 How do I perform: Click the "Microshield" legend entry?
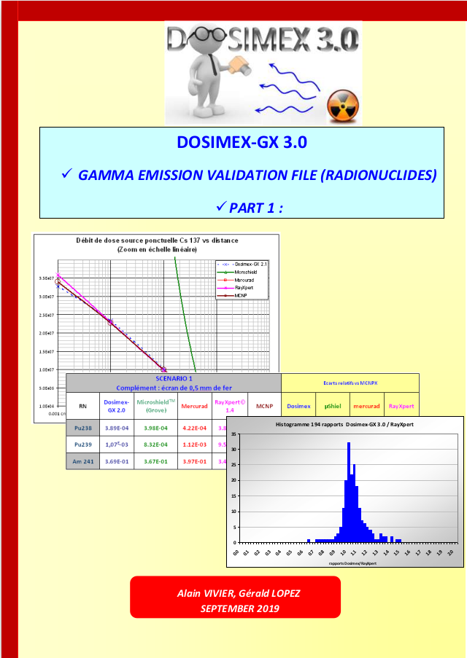(x=237, y=273)
